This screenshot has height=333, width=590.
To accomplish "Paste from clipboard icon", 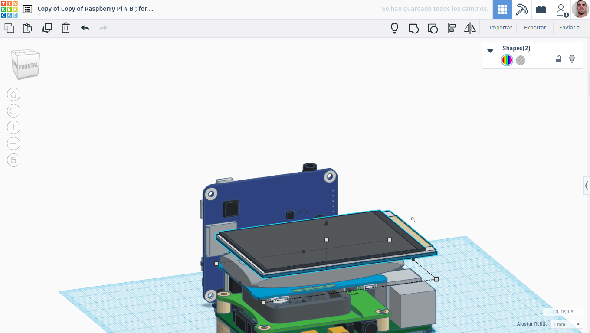I will pos(27,28).
